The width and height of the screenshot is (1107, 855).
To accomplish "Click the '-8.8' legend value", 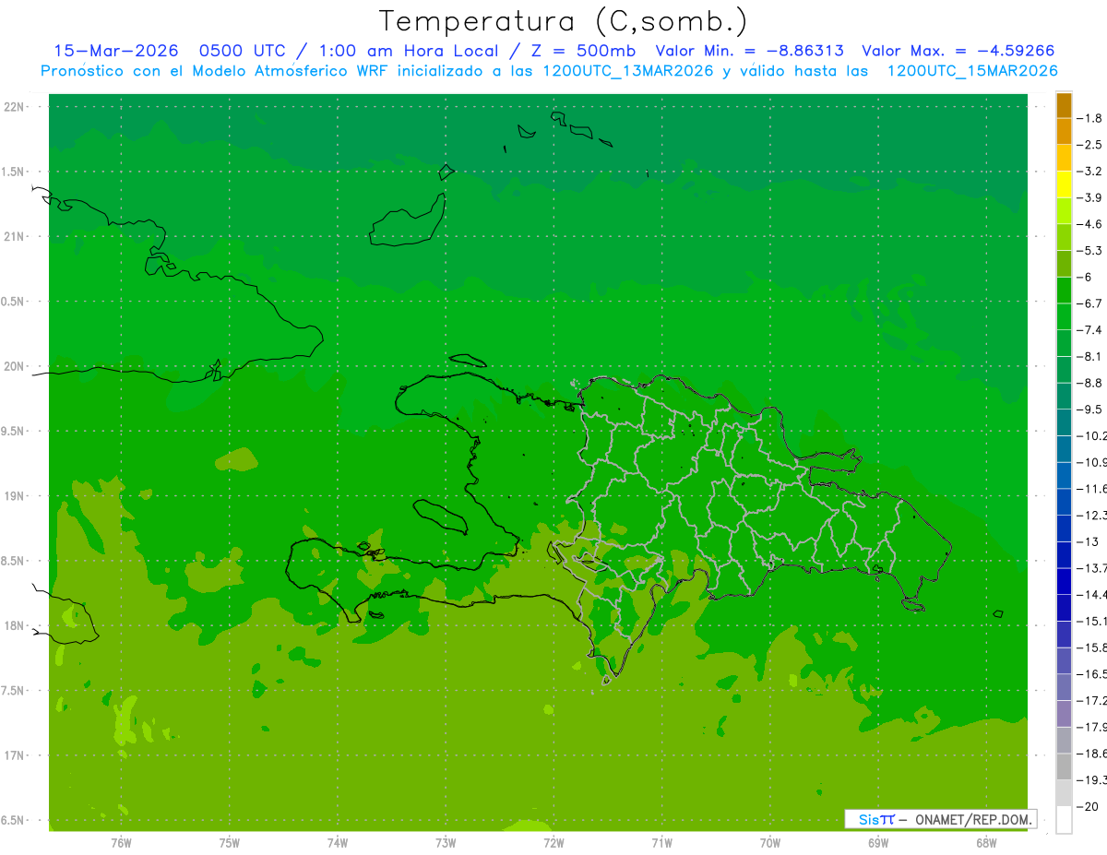I will 1089,383.
